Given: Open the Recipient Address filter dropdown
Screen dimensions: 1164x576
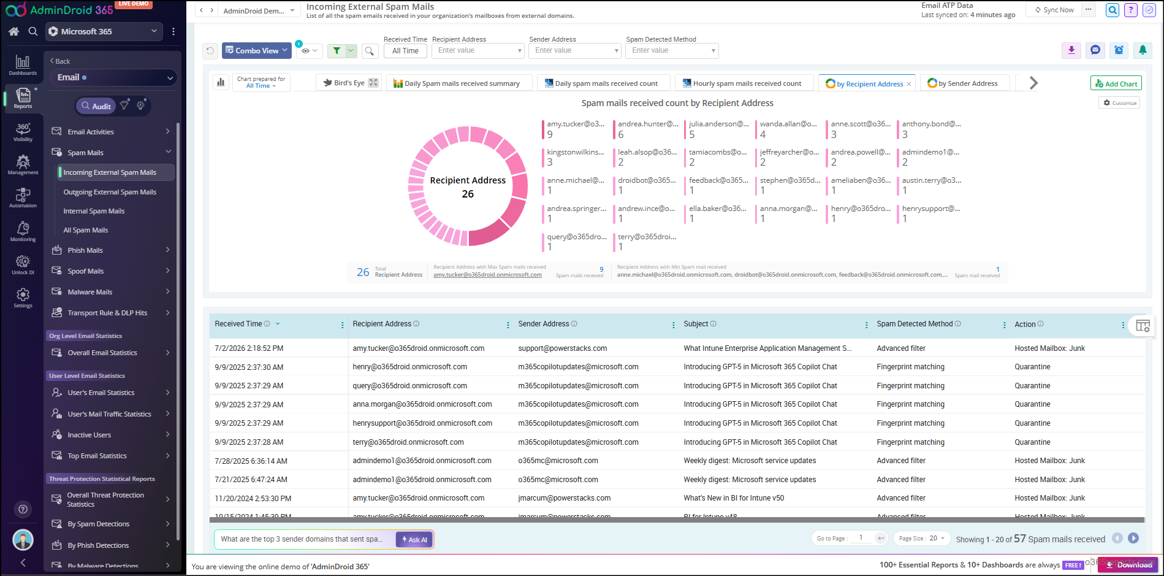Looking at the screenshot, I should point(478,51).
